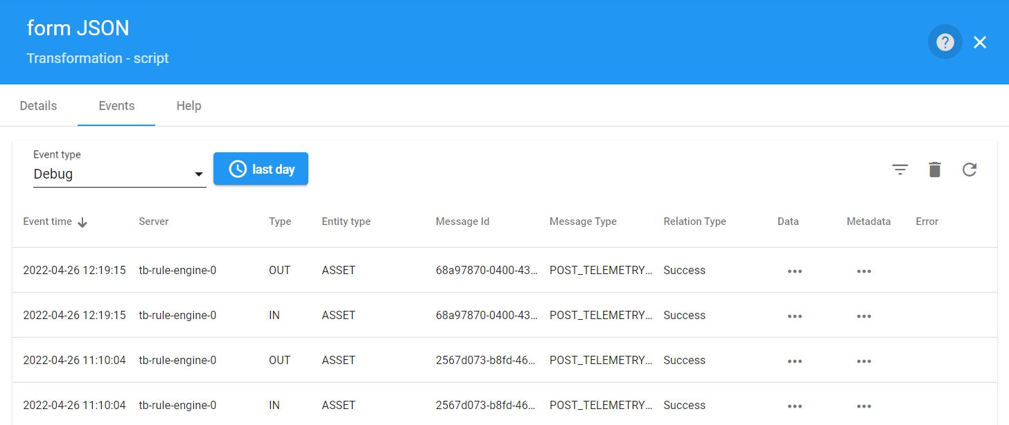The image size is (1009, 425).
Task: Click message id 68a97870 in IN row
Action: pyautogui.click(x=486, y=315)
